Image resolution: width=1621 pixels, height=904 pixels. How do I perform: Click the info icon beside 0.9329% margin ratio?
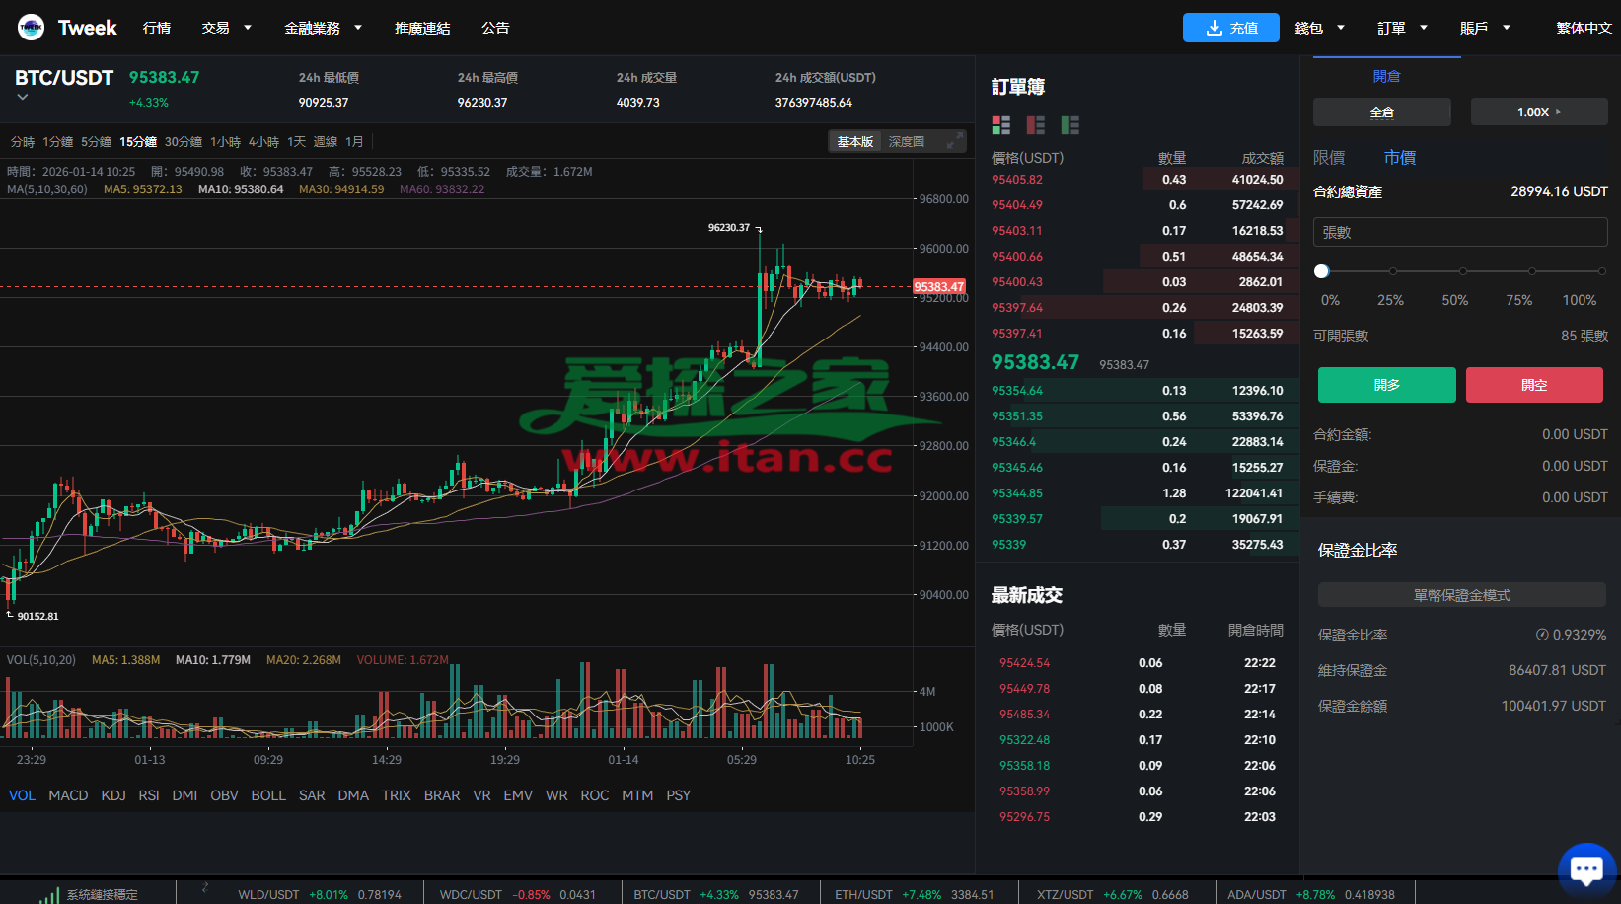1541,635
